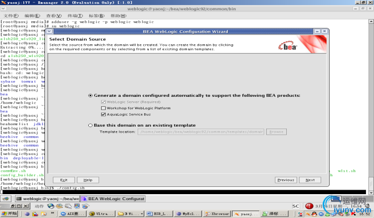Switch to the 泽标 chat taskbar item

pos(274,214)
